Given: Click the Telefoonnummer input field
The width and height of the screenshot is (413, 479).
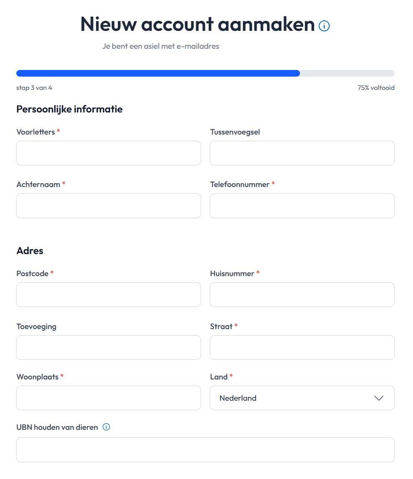Looking at the screenshot, I should (x=302, y=205).
